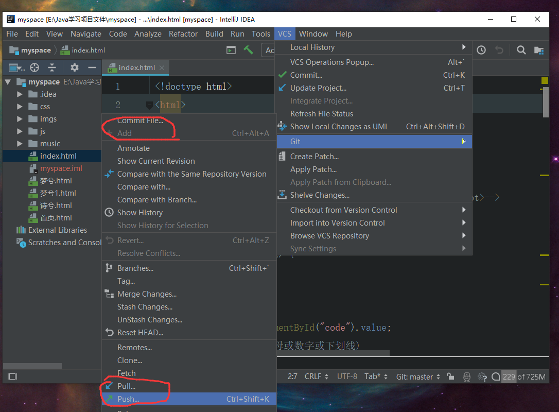Open Remotes... in the Git submenu
This screenshot has height=412, width=559.
(189, 348)
